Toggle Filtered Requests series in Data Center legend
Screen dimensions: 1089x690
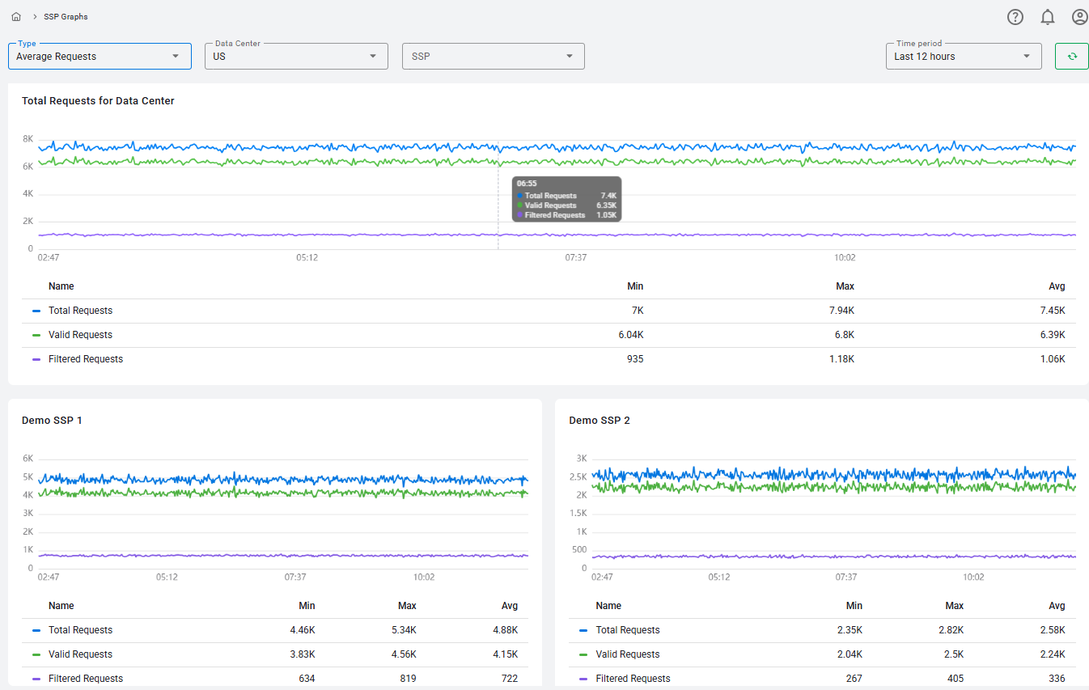pyautogui.click(x=85, y=359)
